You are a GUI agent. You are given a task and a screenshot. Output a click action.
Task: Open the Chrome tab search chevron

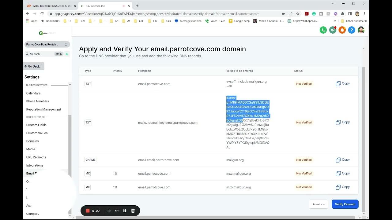pyautogui.click(x=333, y=4)
